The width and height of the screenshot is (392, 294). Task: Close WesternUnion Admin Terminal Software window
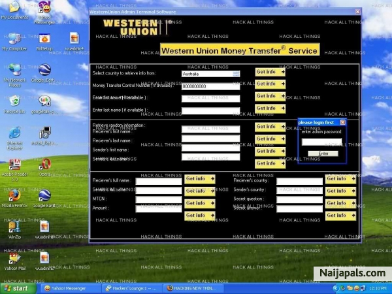click(358, 12)
